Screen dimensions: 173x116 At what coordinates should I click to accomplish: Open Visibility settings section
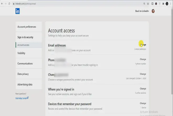[29, 53]
